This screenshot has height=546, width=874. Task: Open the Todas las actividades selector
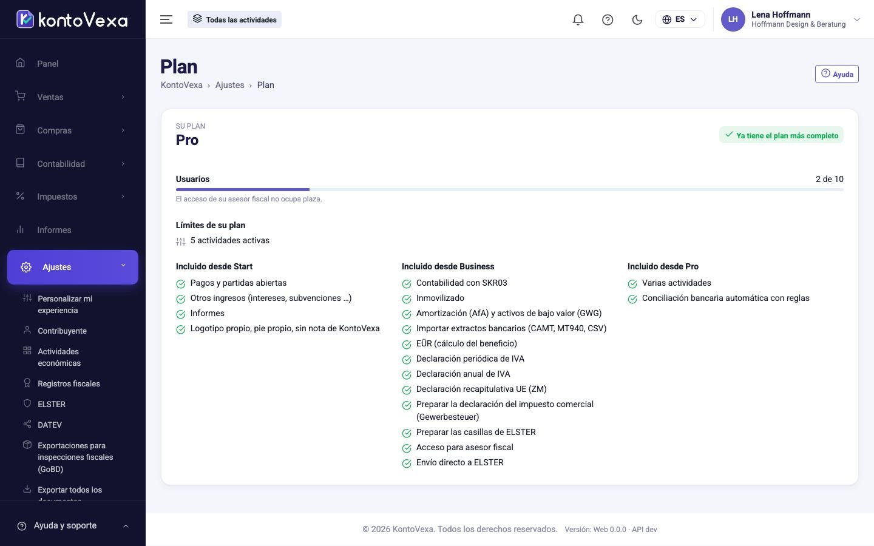[234, 19]
